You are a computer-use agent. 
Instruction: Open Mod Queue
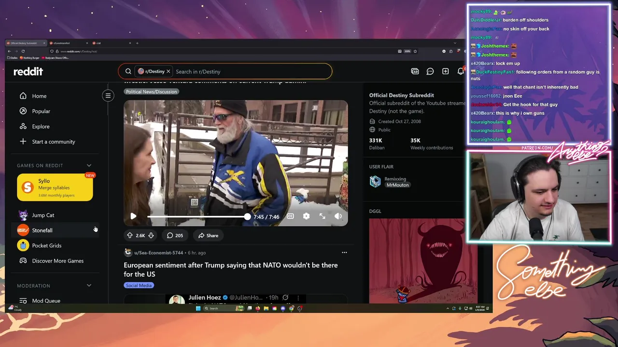point(55,300)
